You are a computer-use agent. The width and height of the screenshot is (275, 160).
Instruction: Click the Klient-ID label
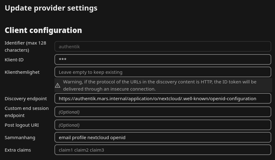point(14,59)
